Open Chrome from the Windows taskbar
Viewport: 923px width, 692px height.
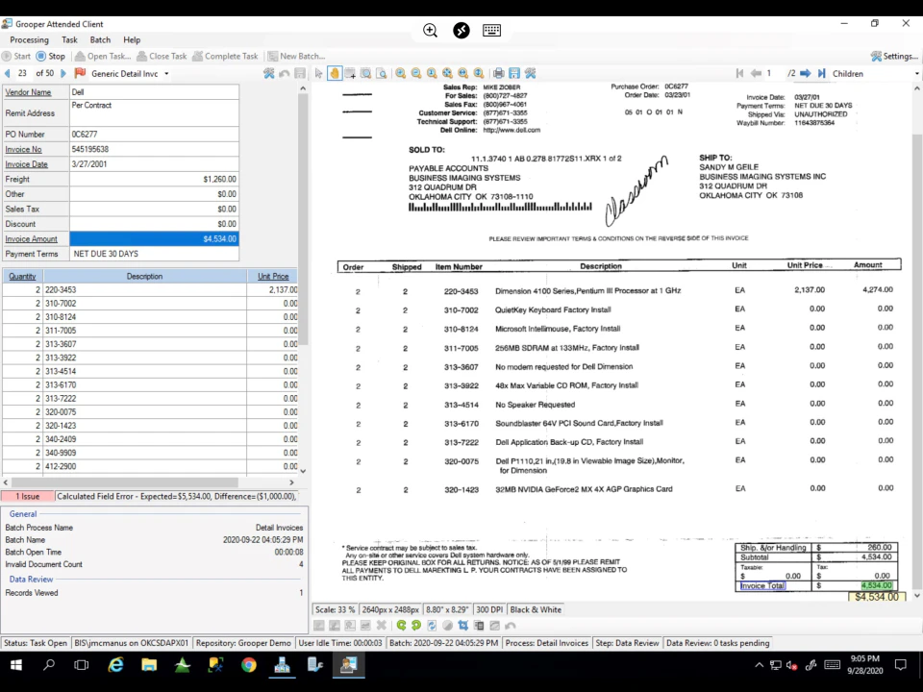(248, 664)
